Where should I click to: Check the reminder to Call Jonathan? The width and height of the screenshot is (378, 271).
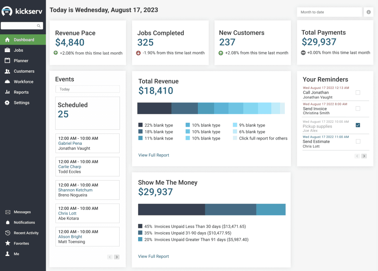tap(358, 93)
